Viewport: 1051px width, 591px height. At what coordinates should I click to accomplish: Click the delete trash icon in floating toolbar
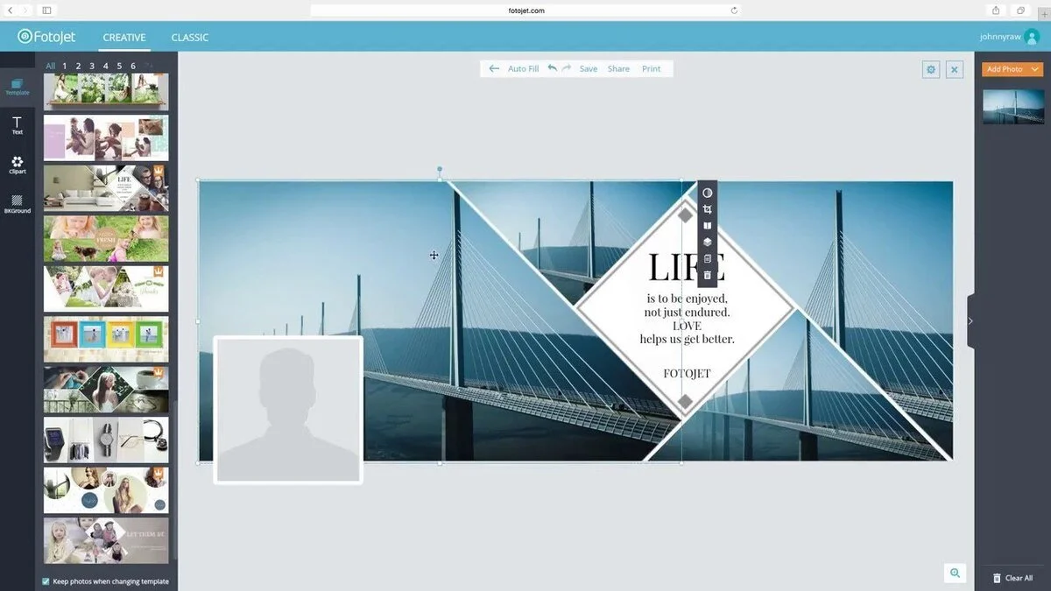tap(708, 275)
